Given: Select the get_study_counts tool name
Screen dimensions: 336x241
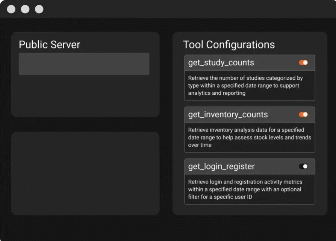Looking at the screenshot, I should pyautogui.click(x=221, y=63).
